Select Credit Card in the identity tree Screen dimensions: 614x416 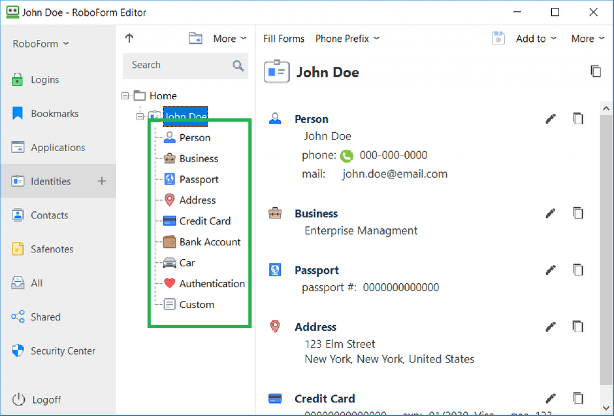(205, 221)
